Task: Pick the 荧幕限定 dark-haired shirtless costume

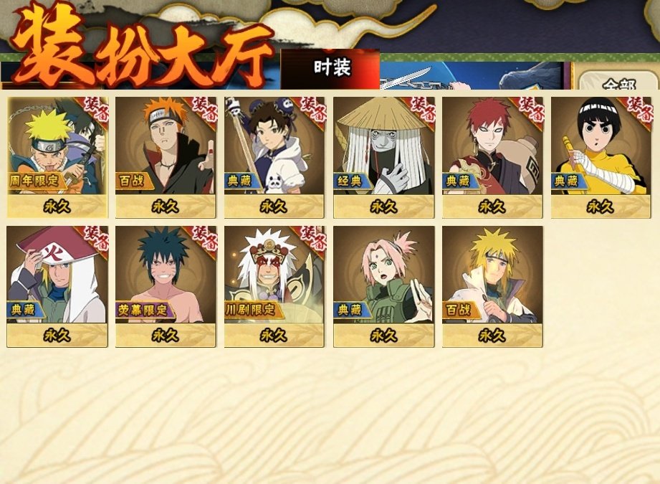Action: 166,286
